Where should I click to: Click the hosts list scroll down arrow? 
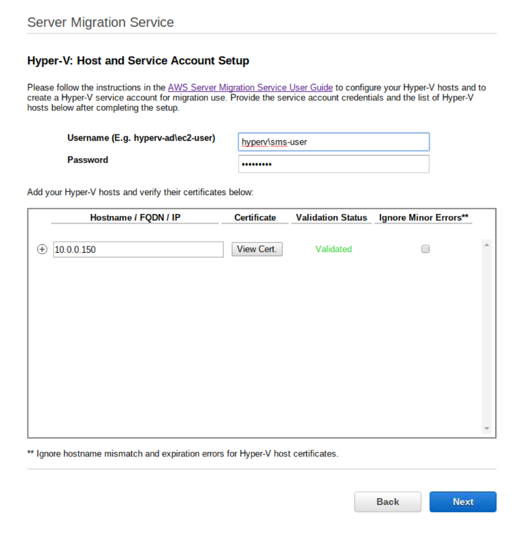point(487,429)
